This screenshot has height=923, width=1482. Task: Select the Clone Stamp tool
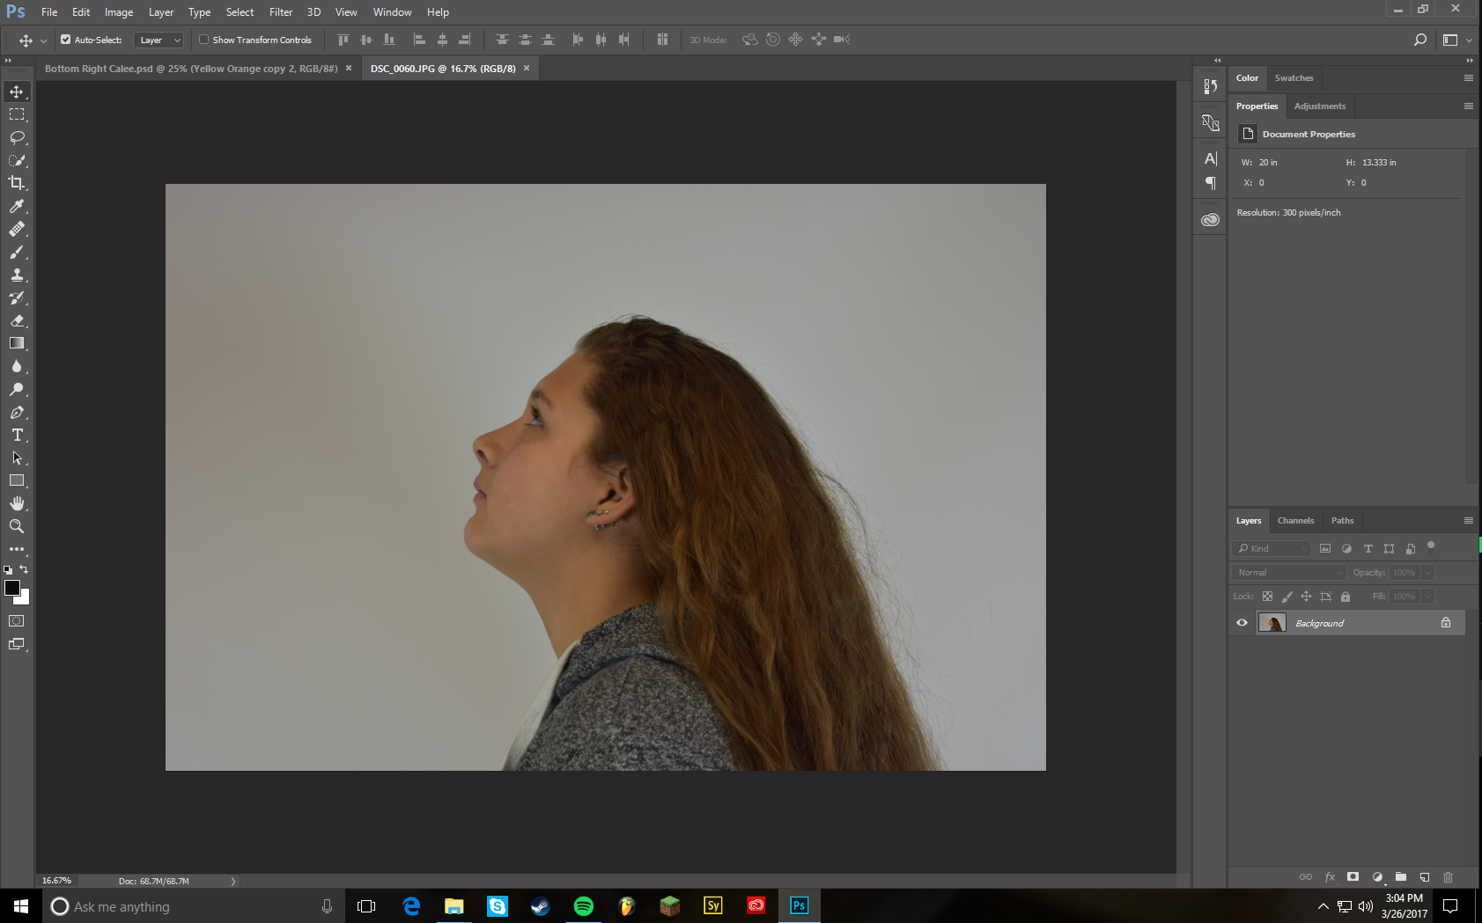click(17, 275)
